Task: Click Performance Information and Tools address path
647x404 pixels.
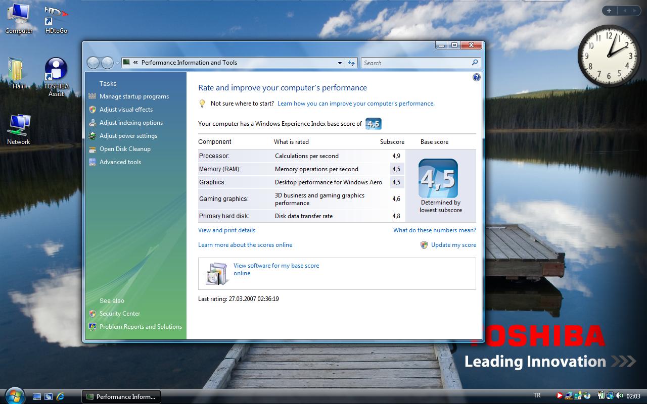Action: [189, 63]
